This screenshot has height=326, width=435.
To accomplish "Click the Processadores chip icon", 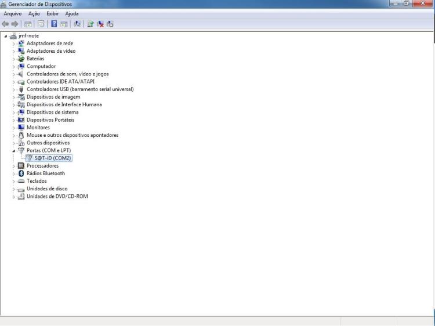I will coord(21,166).
